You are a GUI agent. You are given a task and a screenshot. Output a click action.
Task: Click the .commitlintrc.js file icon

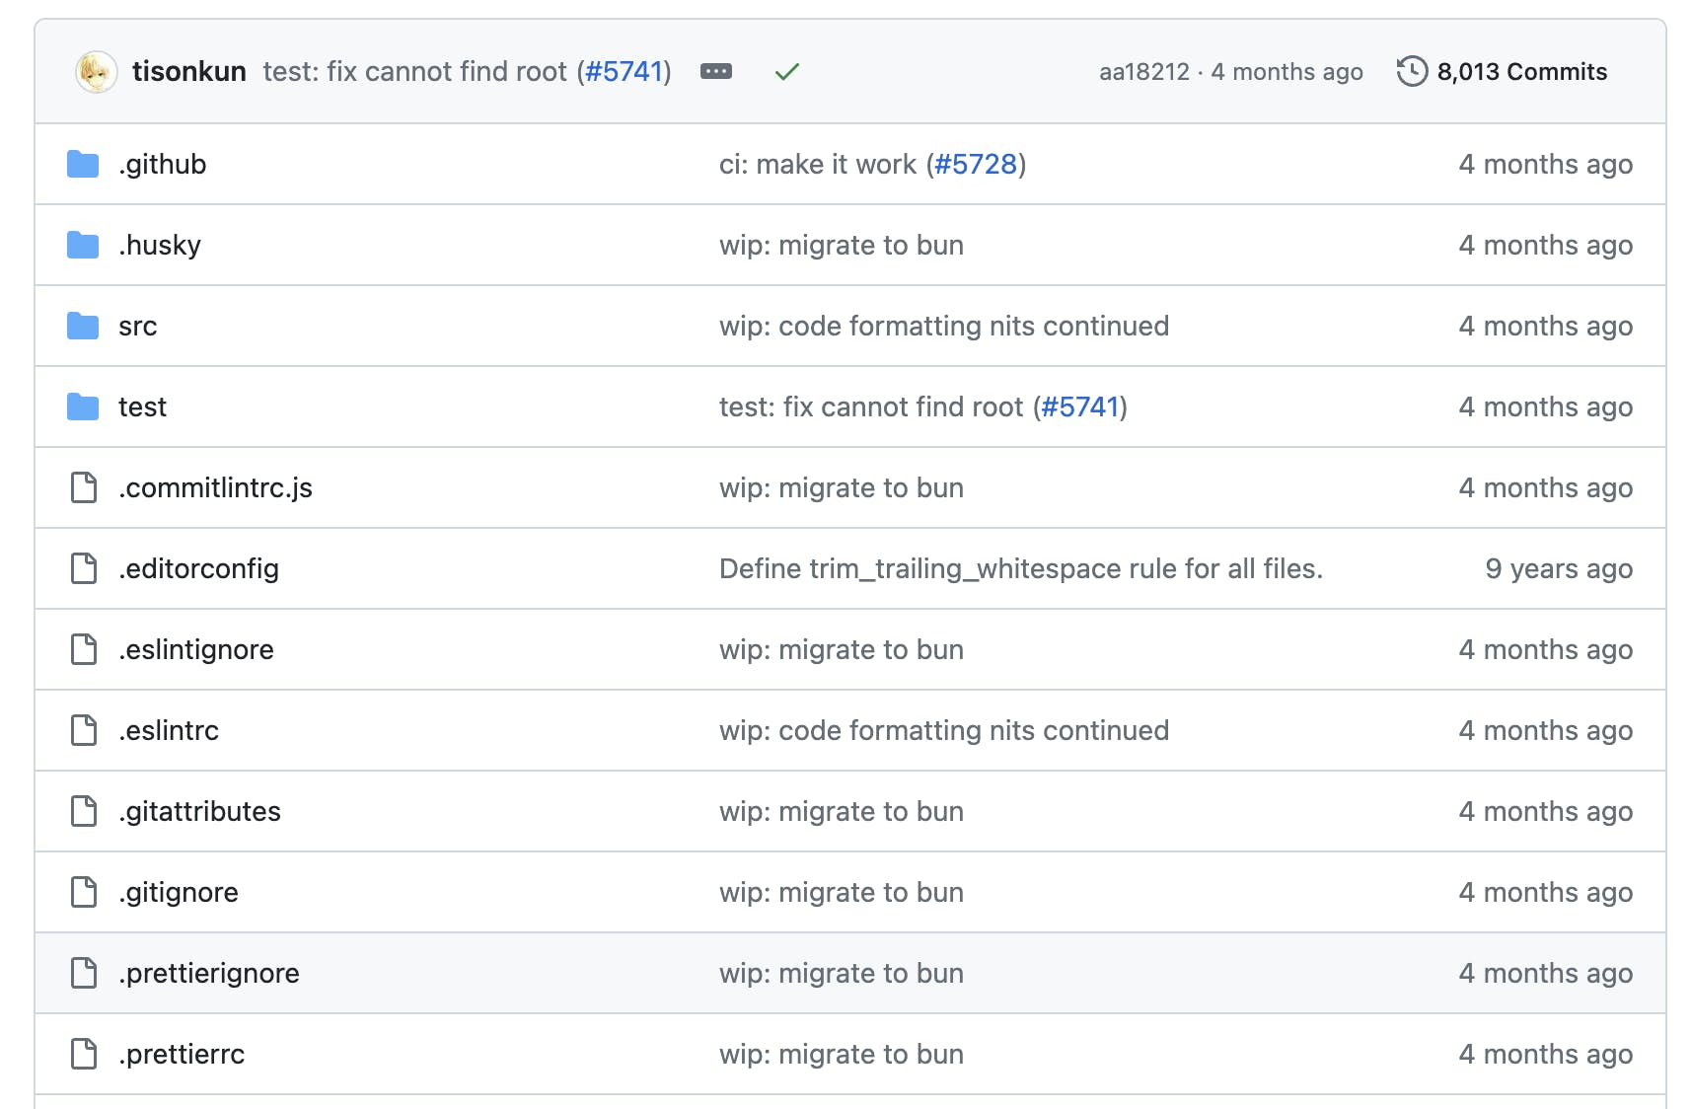(x=84, y=487)
